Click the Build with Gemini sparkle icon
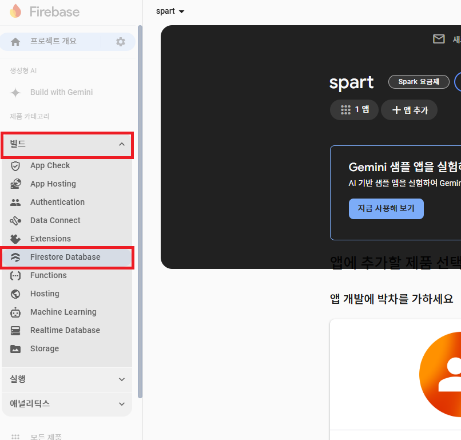 (15, 93)
